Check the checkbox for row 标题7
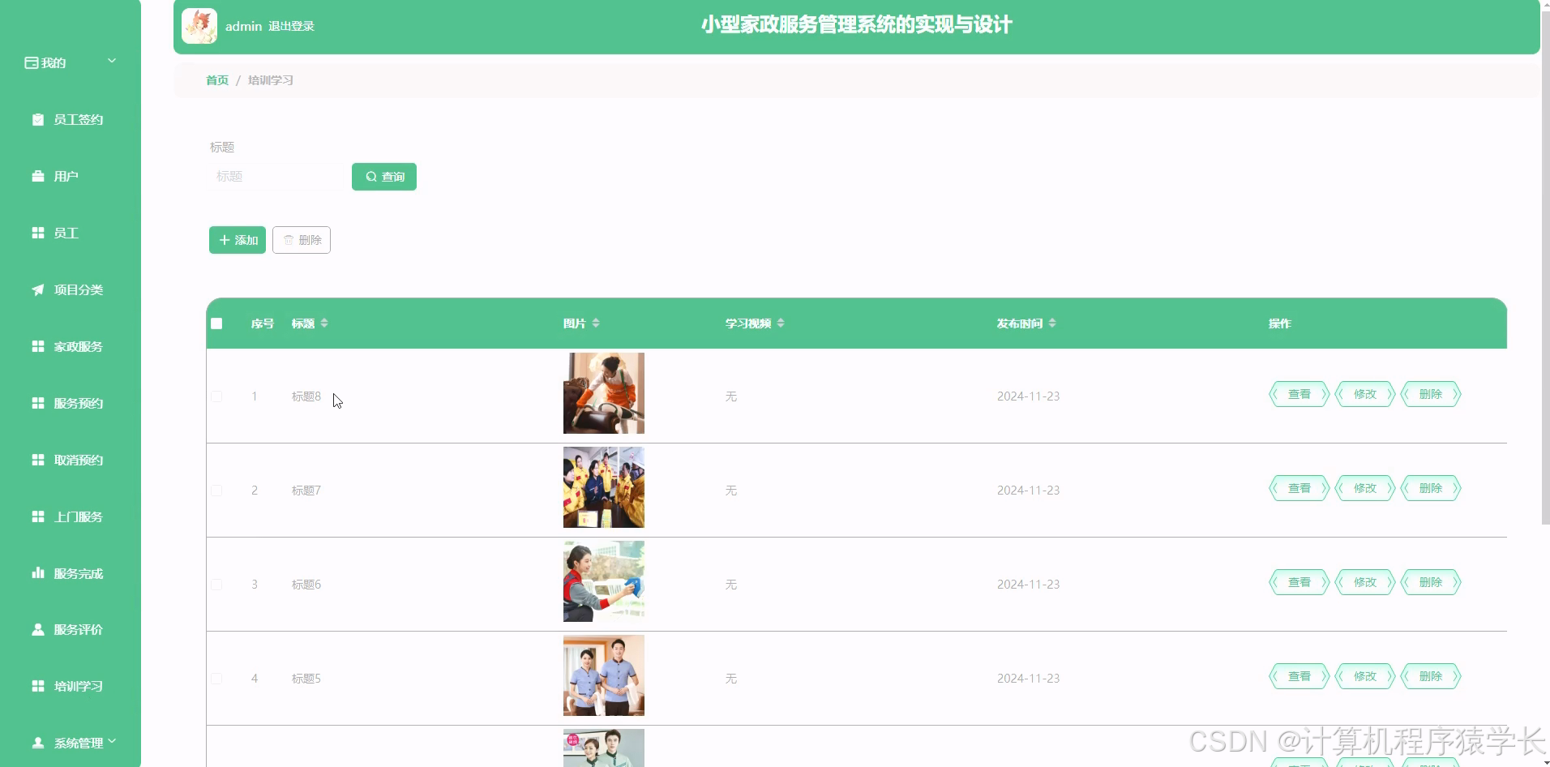This screenshot has width=1550, height=767. coord(216,491)
